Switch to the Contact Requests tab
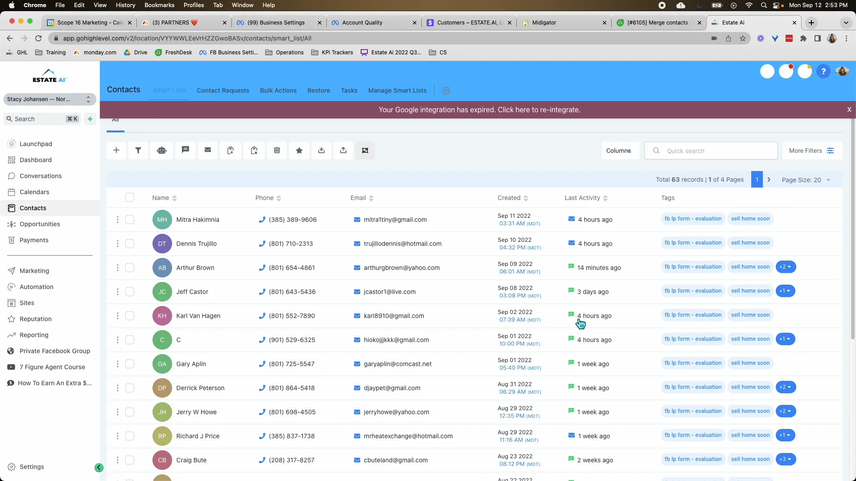 click(x=223, y=90)
